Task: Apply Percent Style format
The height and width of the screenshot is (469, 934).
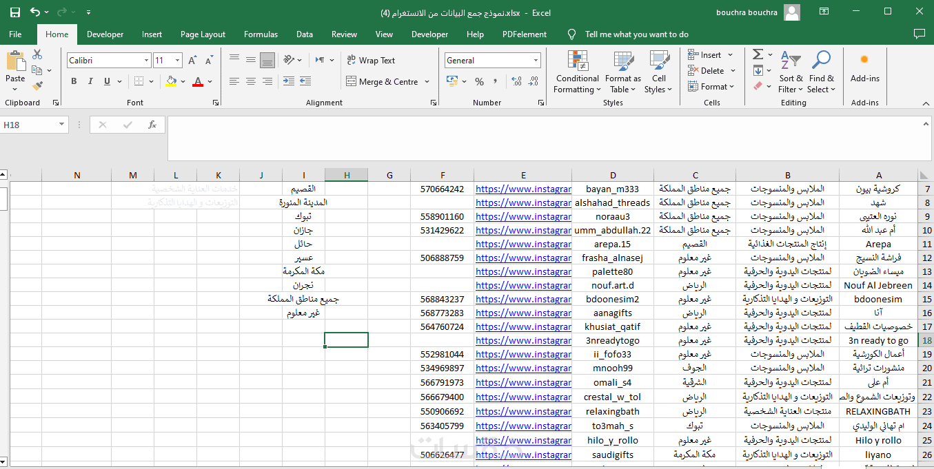Action: 479,81
